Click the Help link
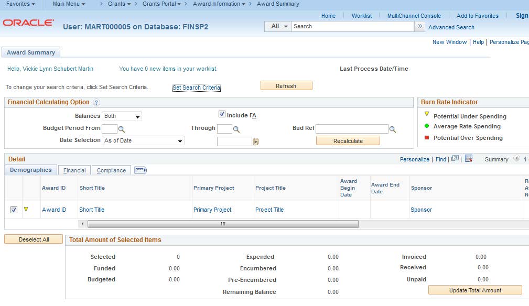The height and width of the screenshot is (306, 529). click(x=478, y=42)
